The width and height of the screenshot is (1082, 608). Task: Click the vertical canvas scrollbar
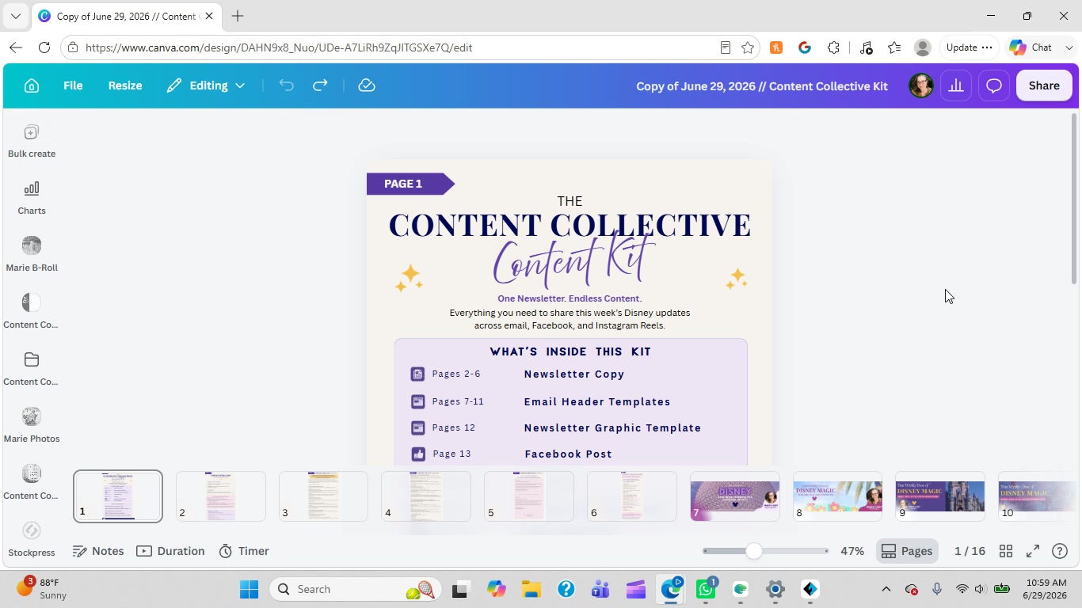coord(1074,199)
